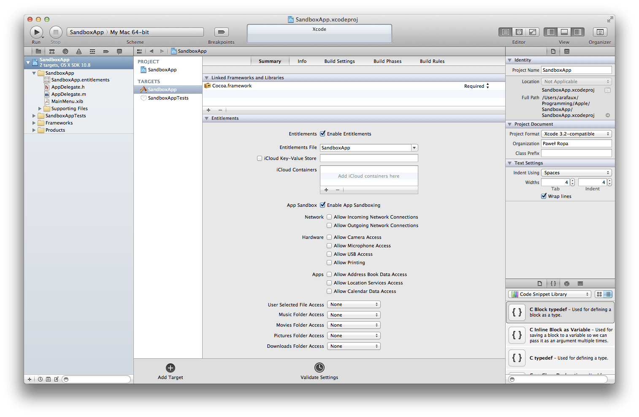Viewport: 639px width, 417px height.
Task: Select the Summary tab
Action: click(x=270, y=61)
